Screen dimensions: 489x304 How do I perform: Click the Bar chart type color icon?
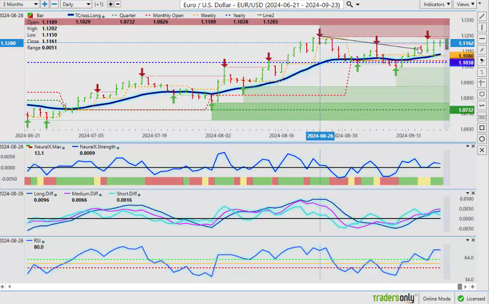pyautogui.click(x=30, y=15)
